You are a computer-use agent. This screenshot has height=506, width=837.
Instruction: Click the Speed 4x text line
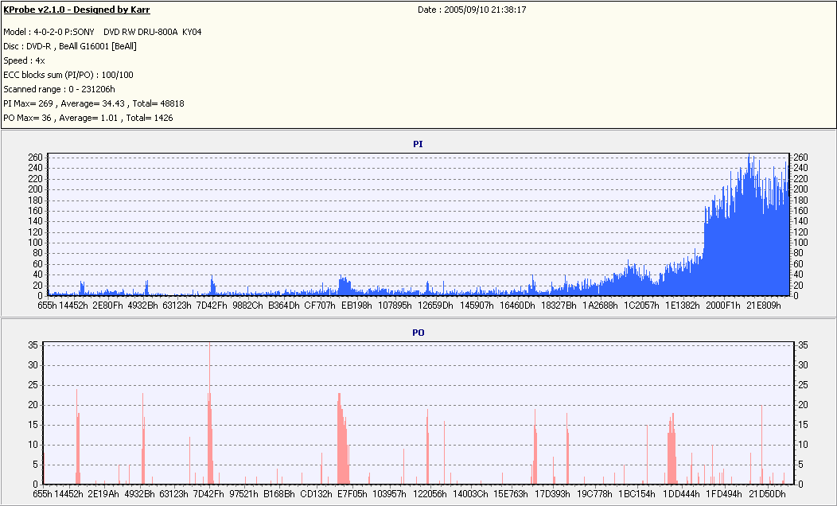tap(24, 60)
